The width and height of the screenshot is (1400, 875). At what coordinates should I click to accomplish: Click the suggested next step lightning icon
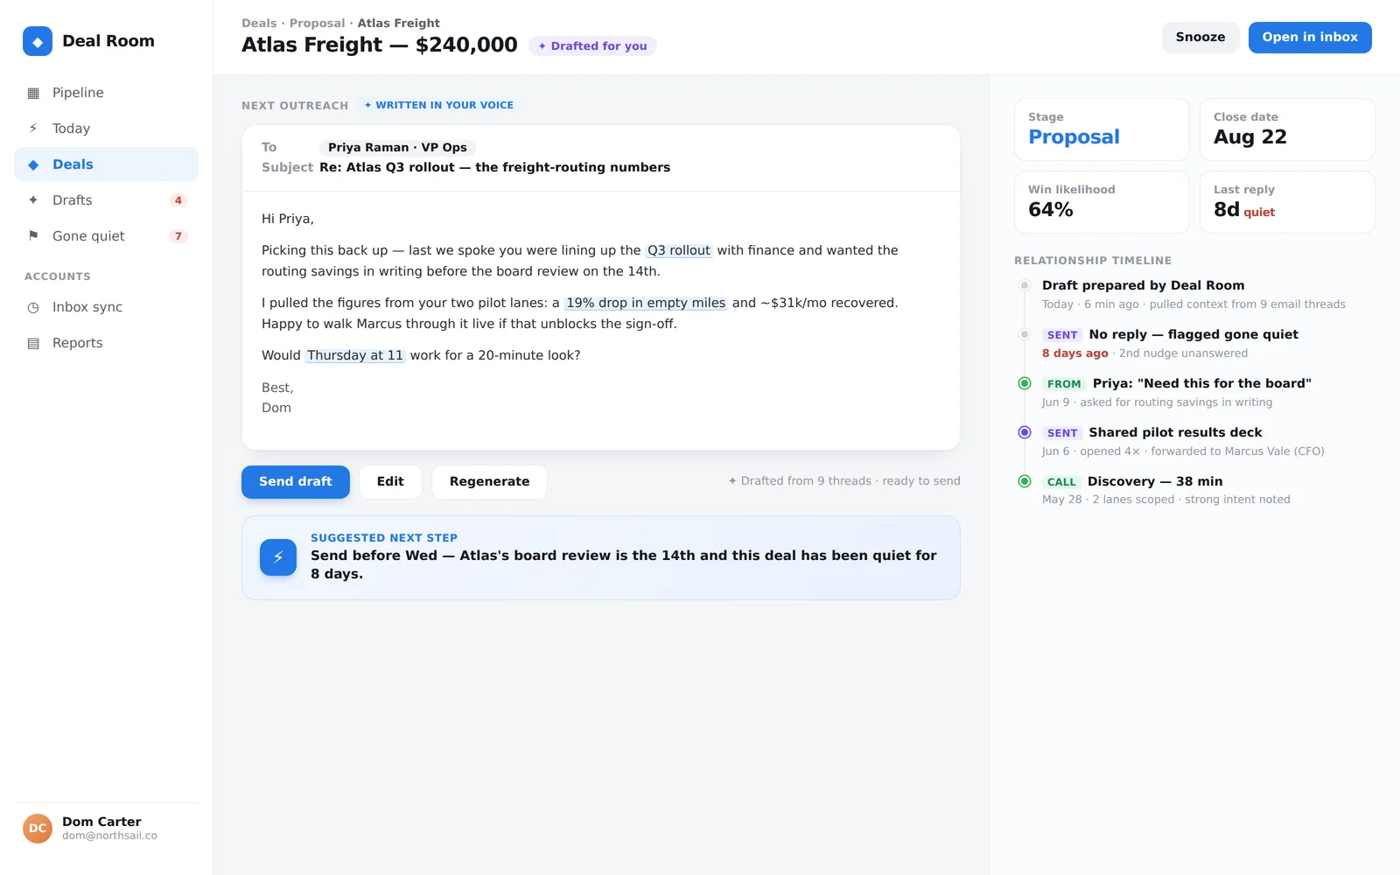click(x=278, y=557)
